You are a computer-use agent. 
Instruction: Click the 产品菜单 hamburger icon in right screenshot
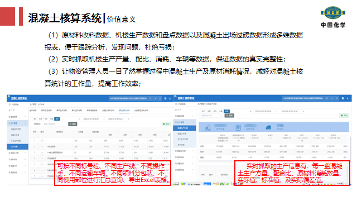pos(176,104)
